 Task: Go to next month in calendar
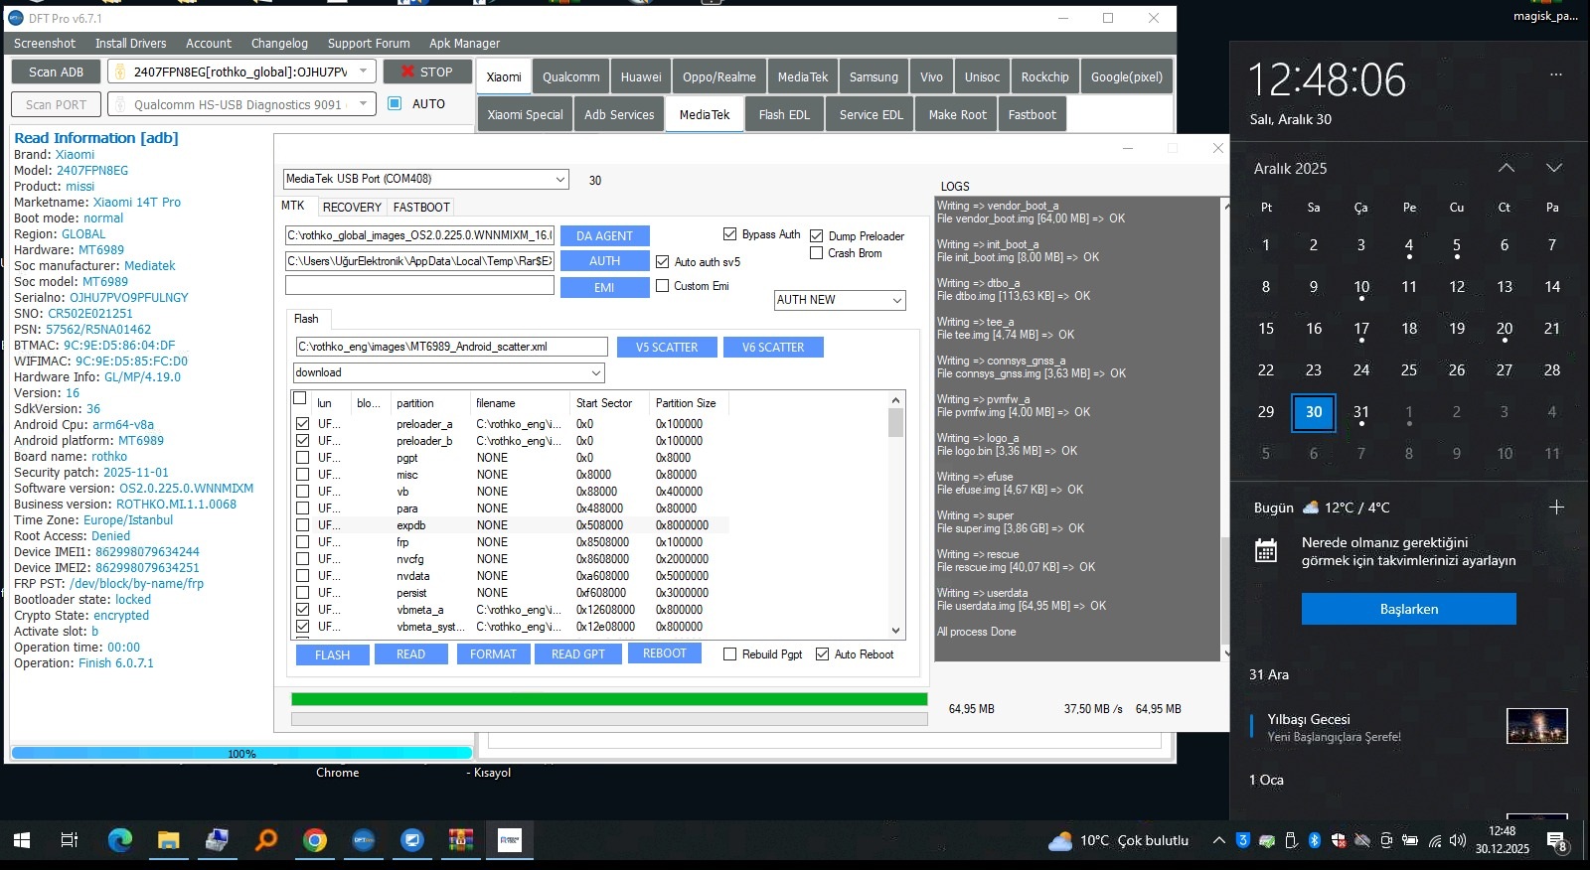(1554, 168)
